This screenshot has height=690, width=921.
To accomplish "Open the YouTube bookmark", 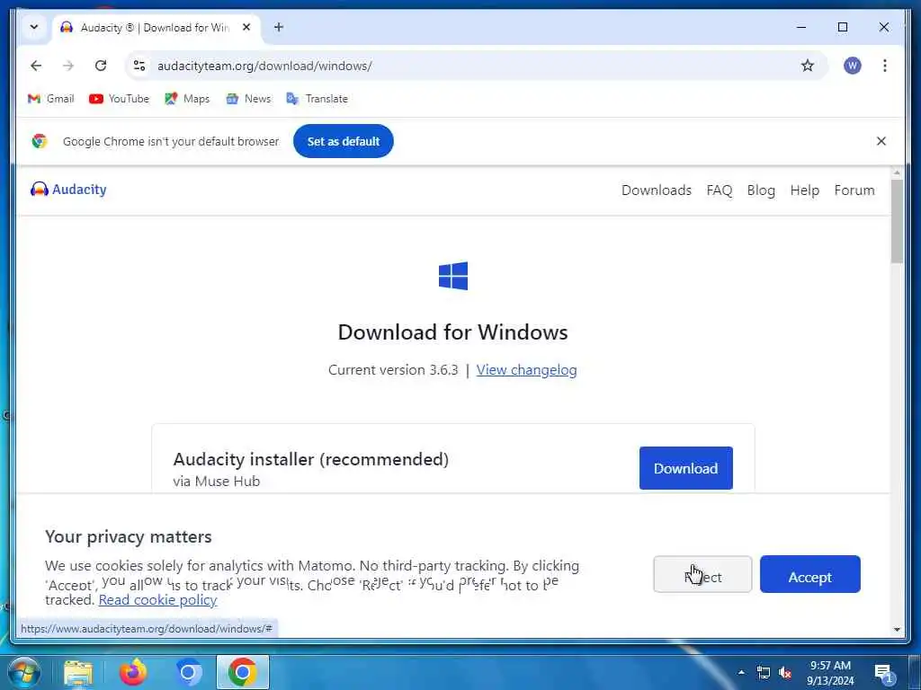I will click(x=120, y=99).
